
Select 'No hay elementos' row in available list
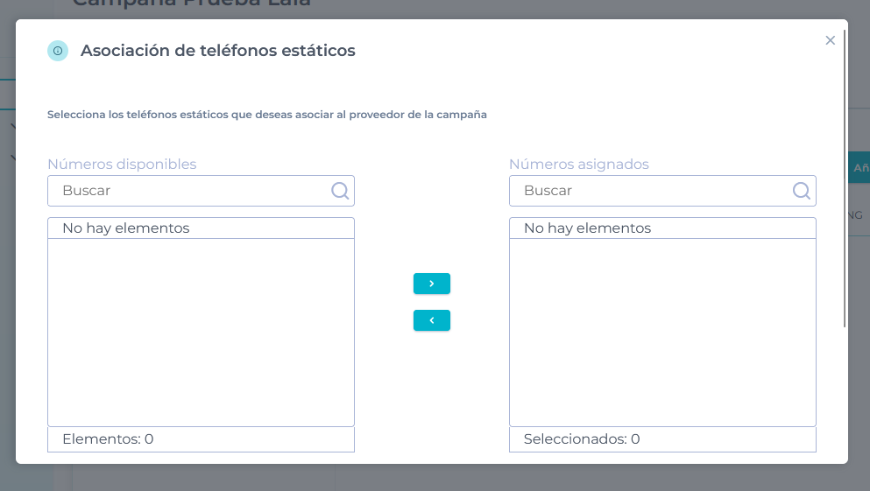click(x=201, y=228)
